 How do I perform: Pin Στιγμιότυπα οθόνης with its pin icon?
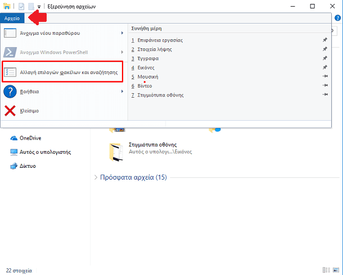(x=325, y=94)
